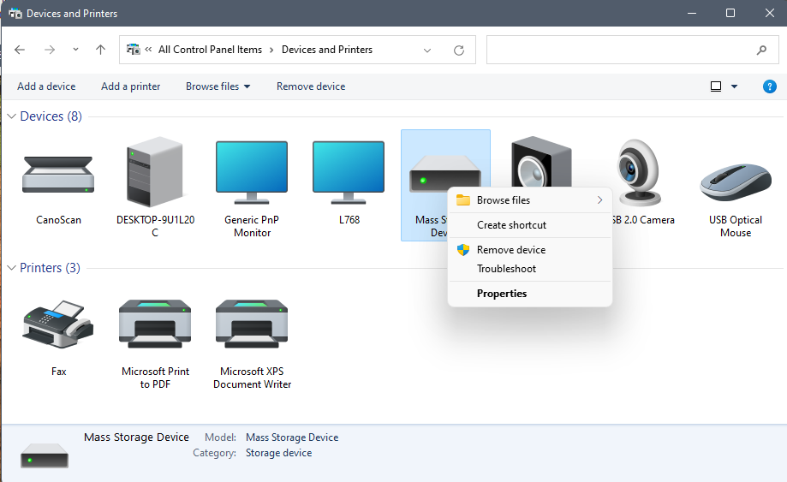Click the Model value 'Mass Storage Device'
This screenshot has width=787, height=482.
click(292, 437)
